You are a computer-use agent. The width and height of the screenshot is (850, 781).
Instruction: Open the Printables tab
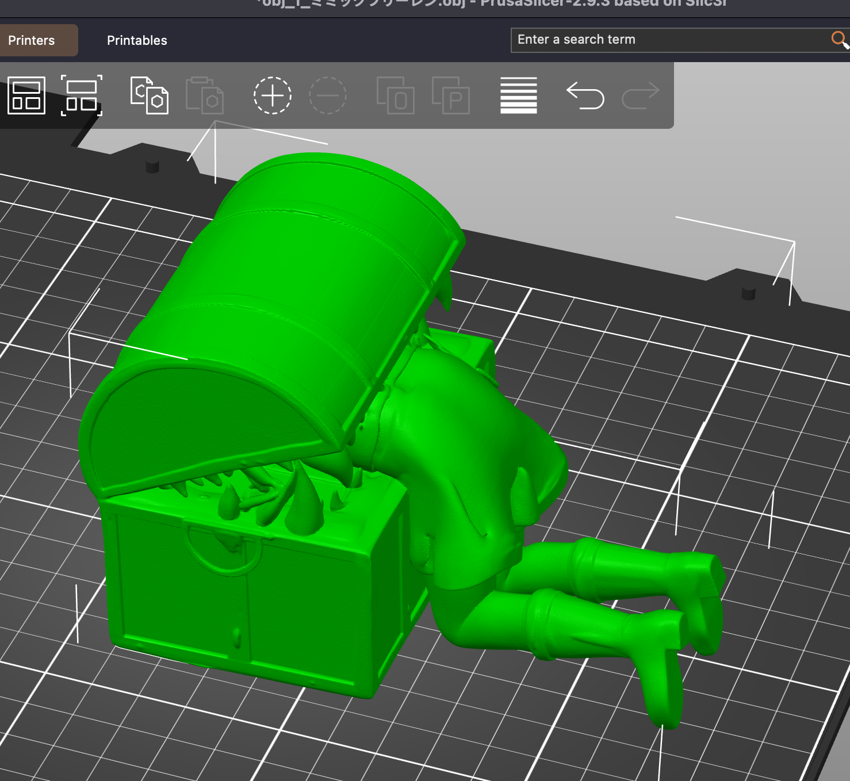pyautogui.click(x=137, y=40)
